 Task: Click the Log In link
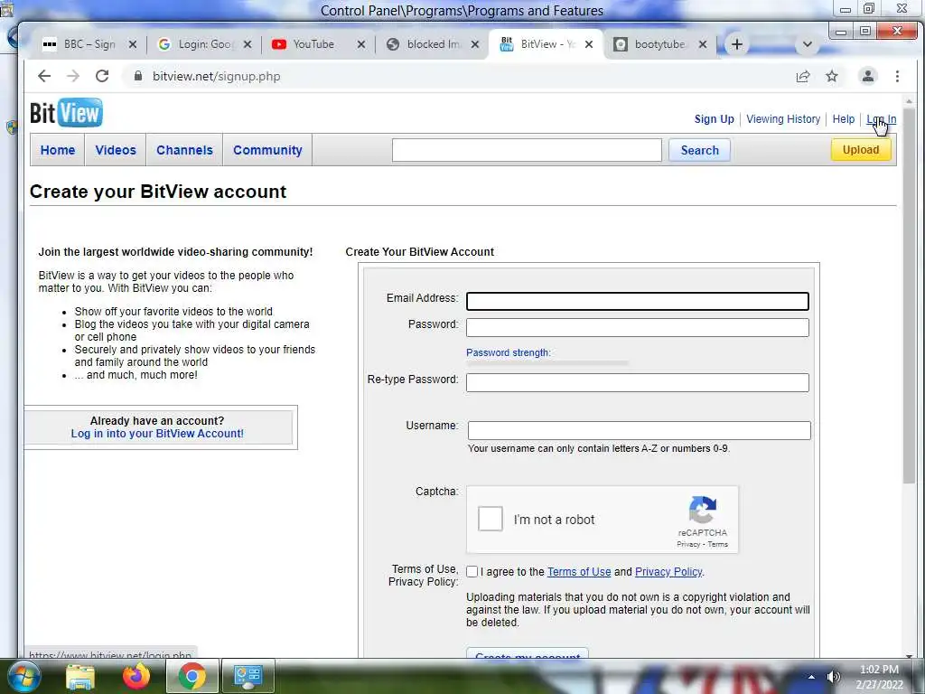tap(881, 119)
